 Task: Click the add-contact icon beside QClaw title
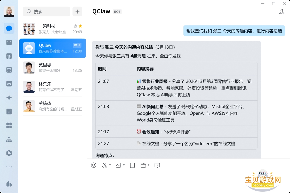tap(282, 12)
